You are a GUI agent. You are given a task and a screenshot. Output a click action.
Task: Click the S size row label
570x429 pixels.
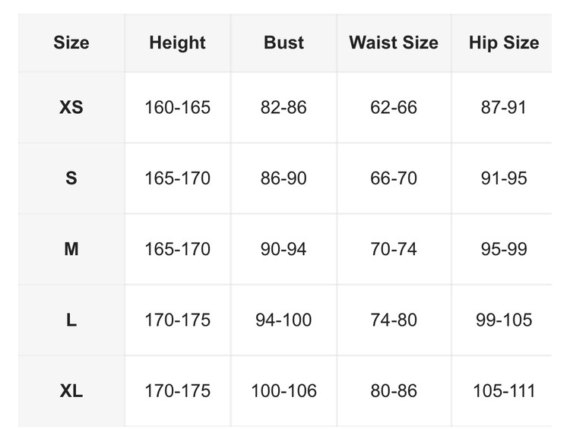[71, 178]
